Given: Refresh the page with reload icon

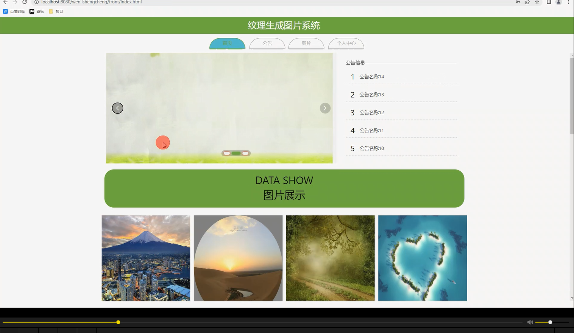Looking at the screenshot, I should tap(25, 2).
